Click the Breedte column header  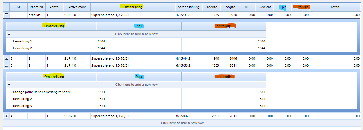[x=211, y=7]
